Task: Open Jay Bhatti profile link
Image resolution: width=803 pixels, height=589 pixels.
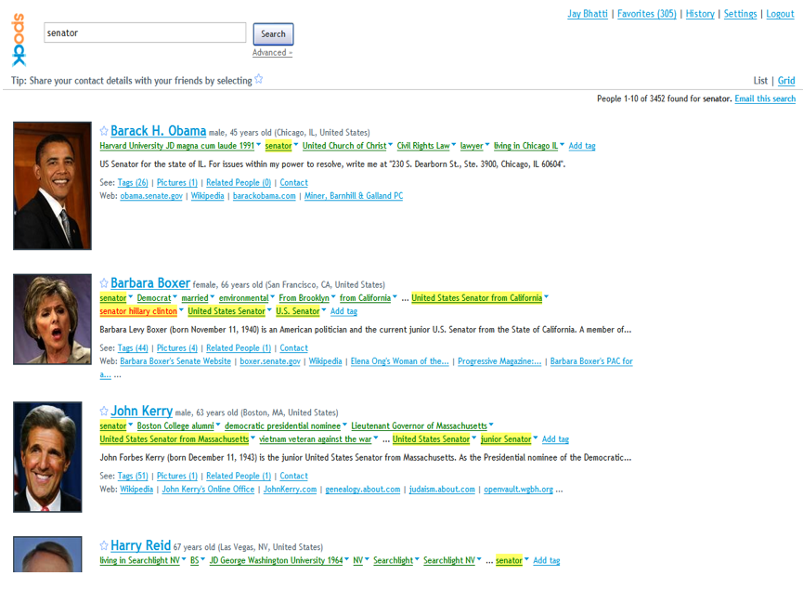Action: pyautogui.click(x=588, y=14)
